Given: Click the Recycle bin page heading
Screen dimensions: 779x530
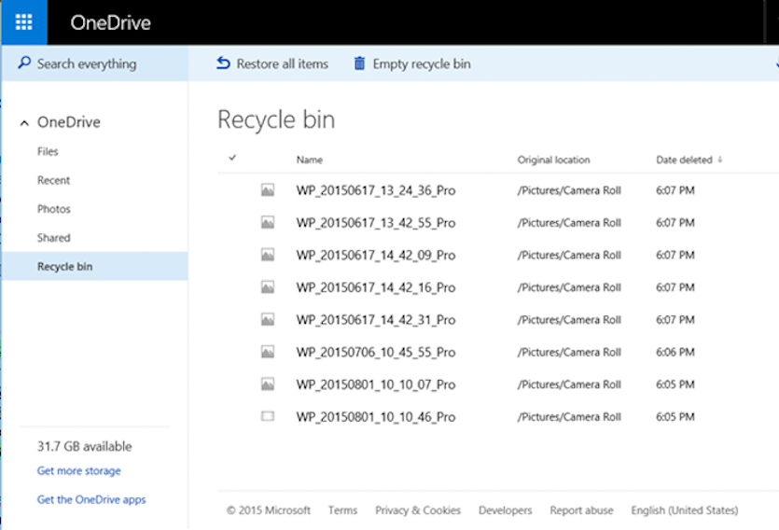Looking at the screenshot, I should point(276,119).
